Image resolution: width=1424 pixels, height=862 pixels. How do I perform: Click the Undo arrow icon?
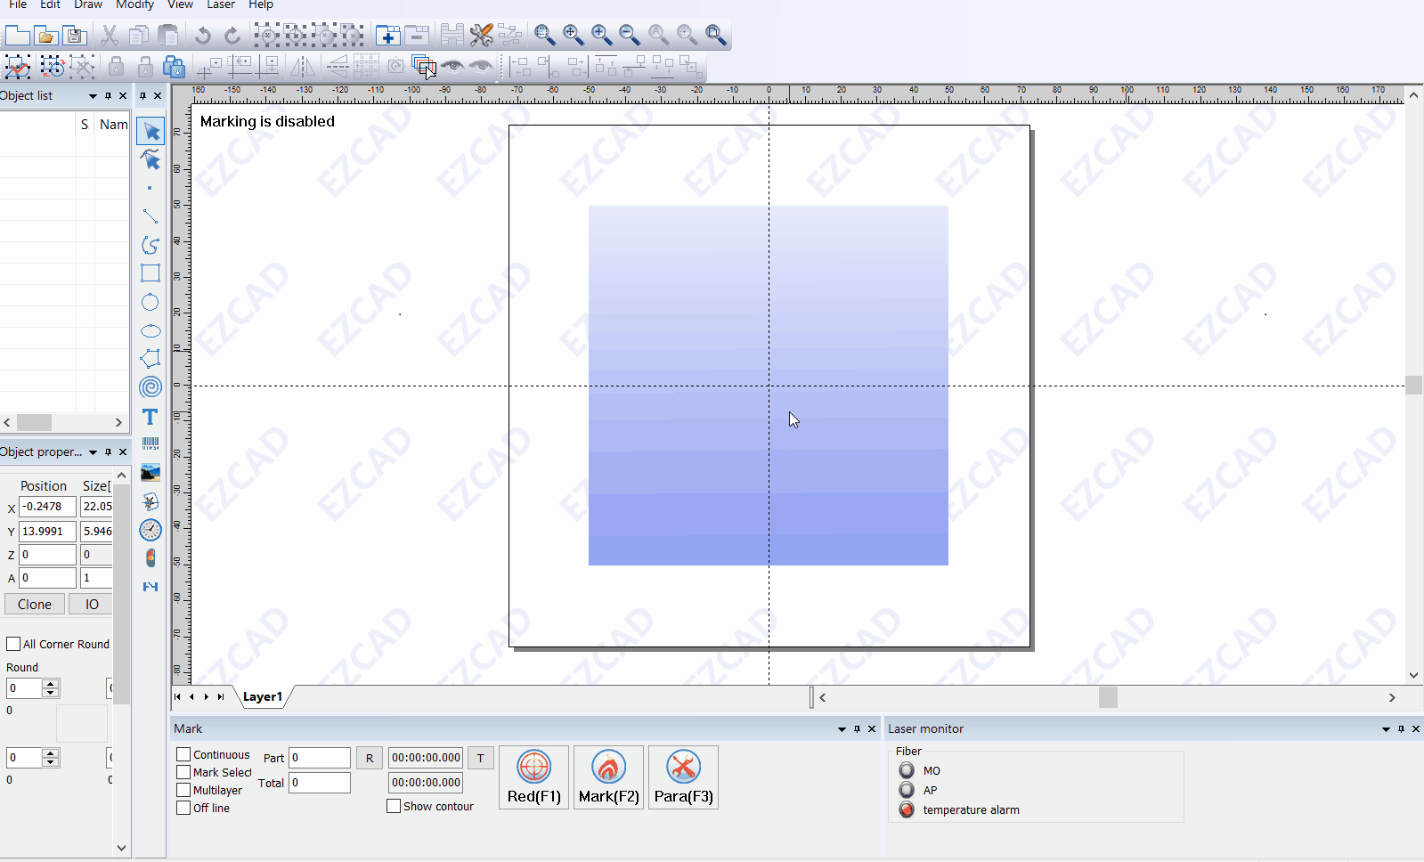pos(203,35)
